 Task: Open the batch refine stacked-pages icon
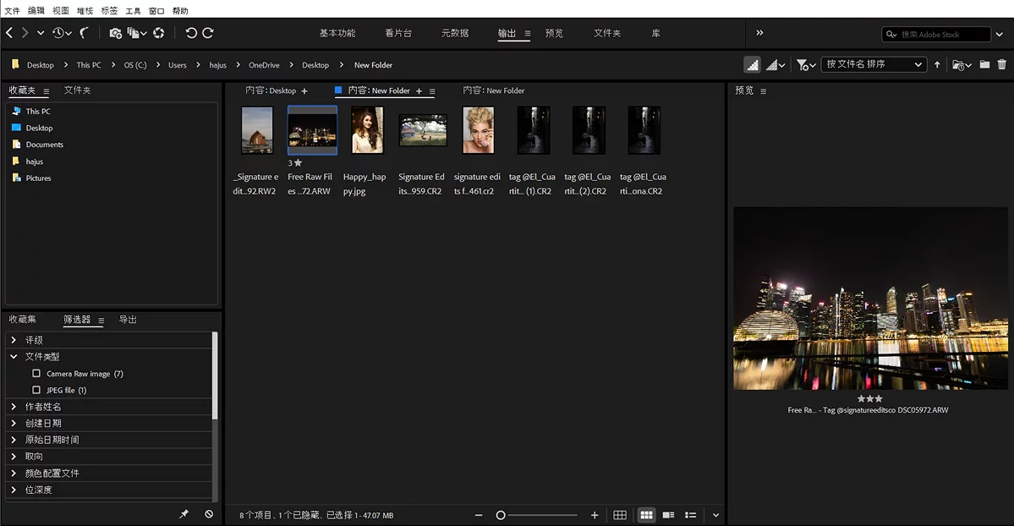(136, 33)
